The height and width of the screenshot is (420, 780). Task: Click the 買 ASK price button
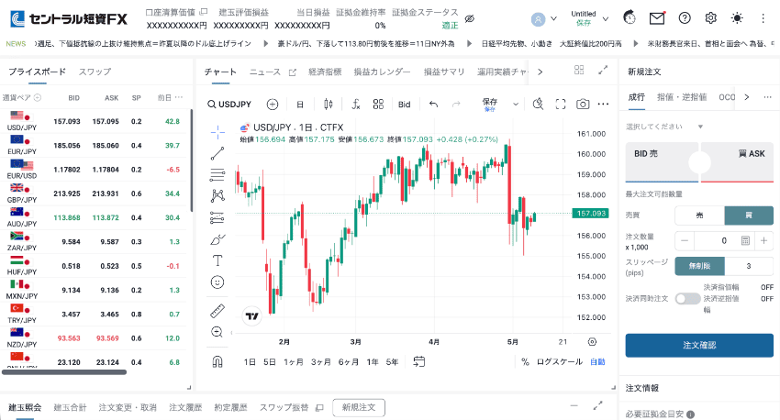coord(737,162)
